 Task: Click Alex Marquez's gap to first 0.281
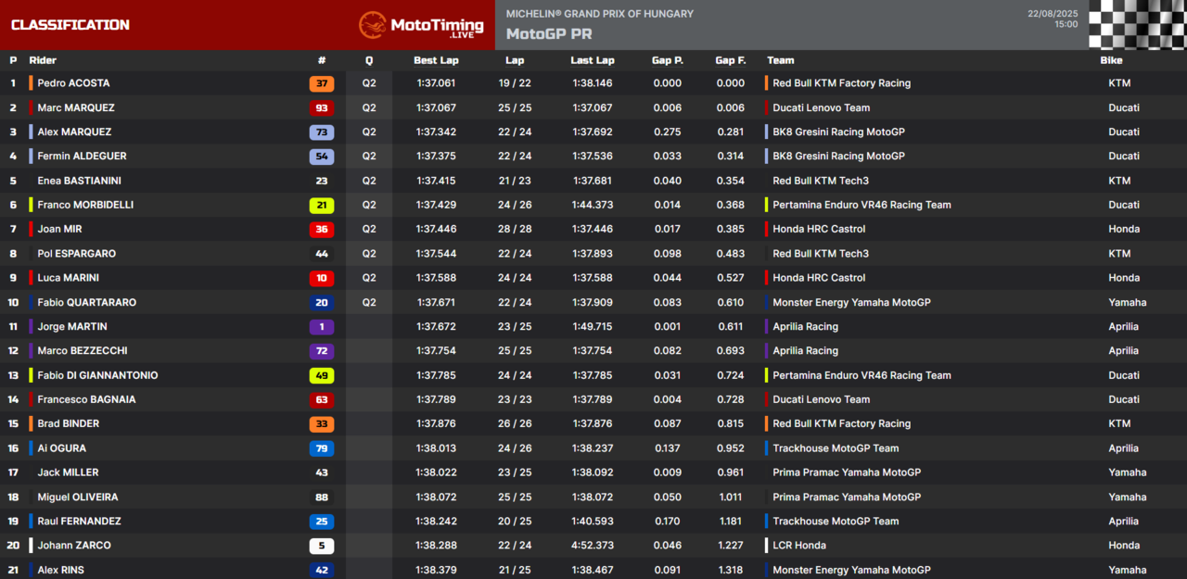pyautogui.click(x=731, y=132)
